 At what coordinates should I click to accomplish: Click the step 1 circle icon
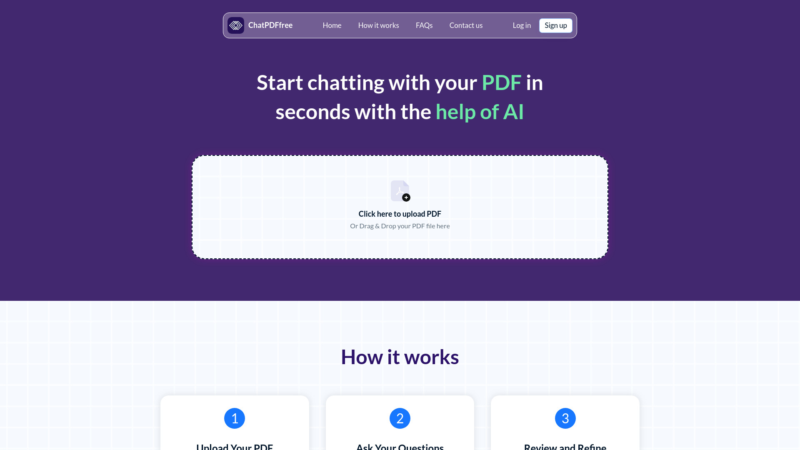pos(235,418)
